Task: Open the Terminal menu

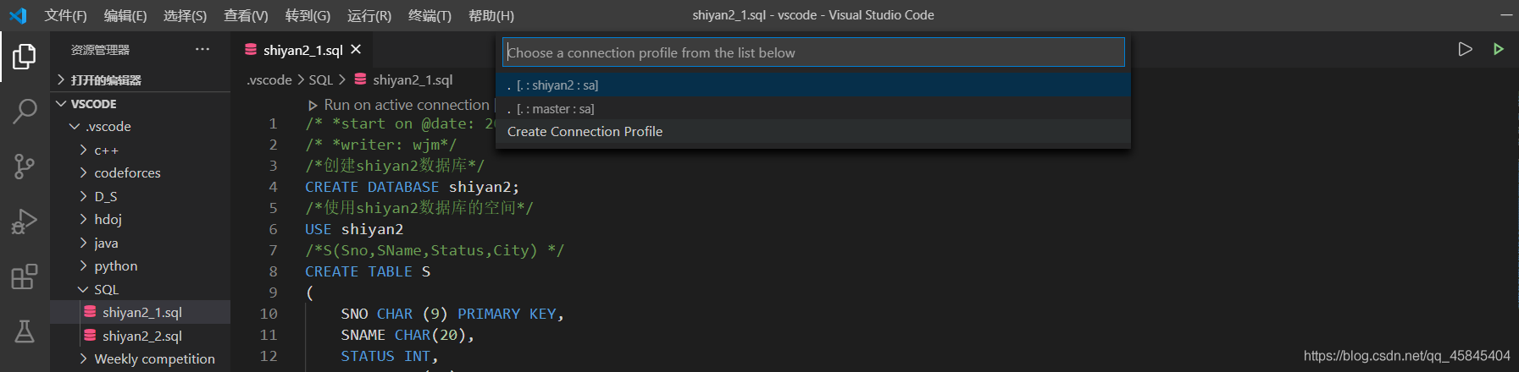Action: [430, 15]
